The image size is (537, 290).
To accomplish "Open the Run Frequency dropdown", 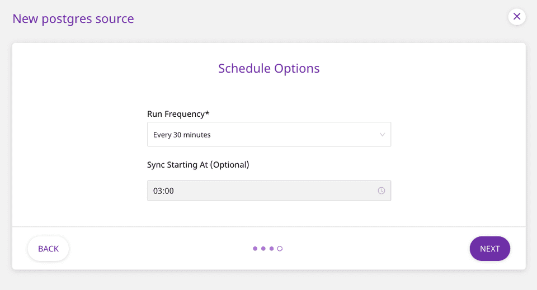I will click(268, 135).
